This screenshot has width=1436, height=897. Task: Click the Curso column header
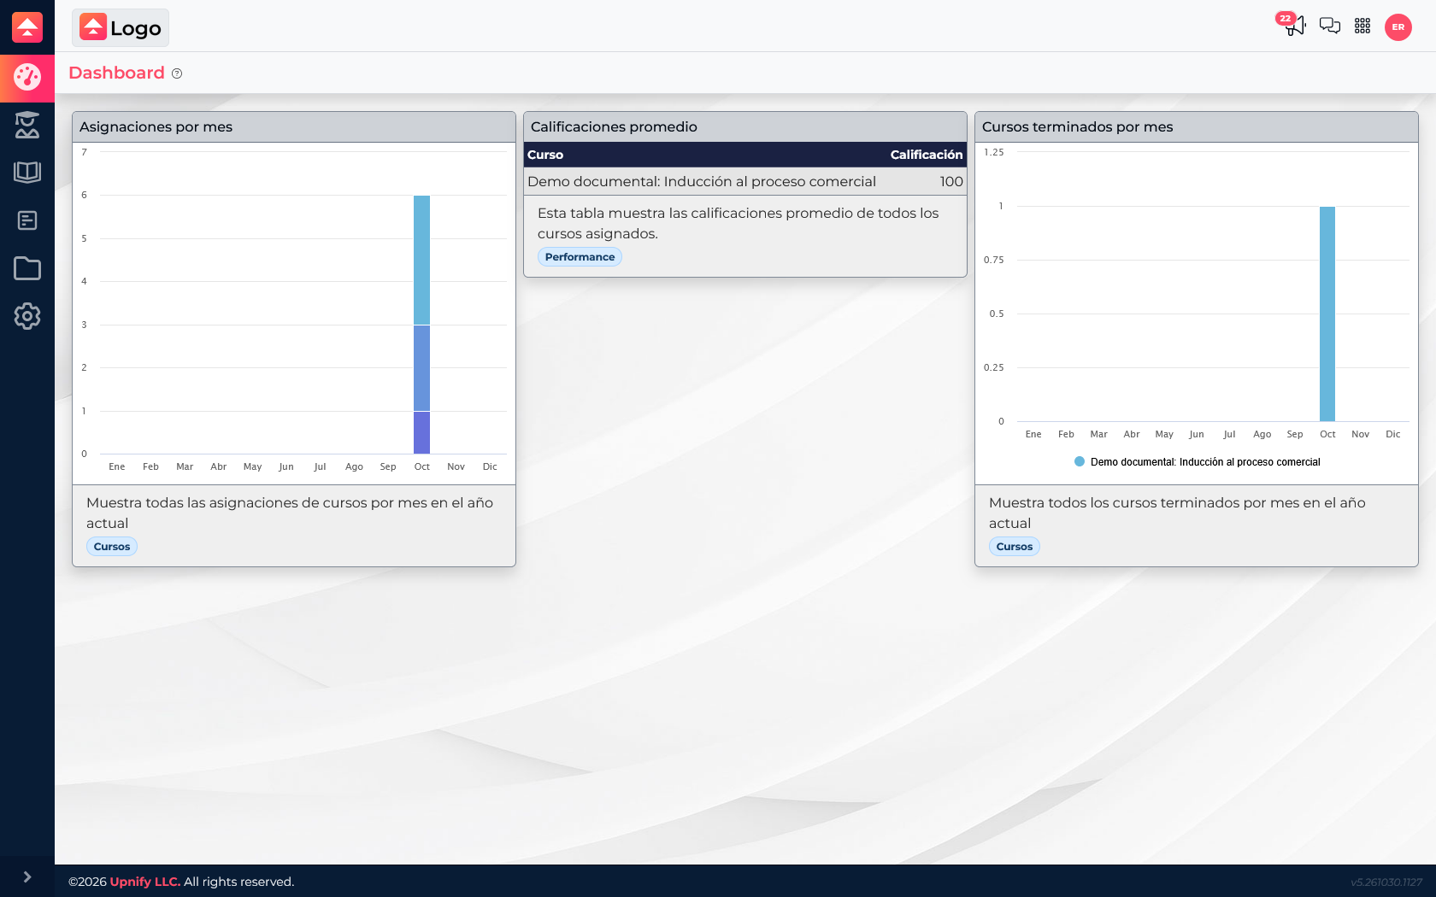545,155
